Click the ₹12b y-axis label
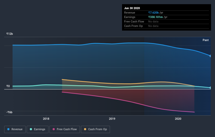 (x=10, y=34)
